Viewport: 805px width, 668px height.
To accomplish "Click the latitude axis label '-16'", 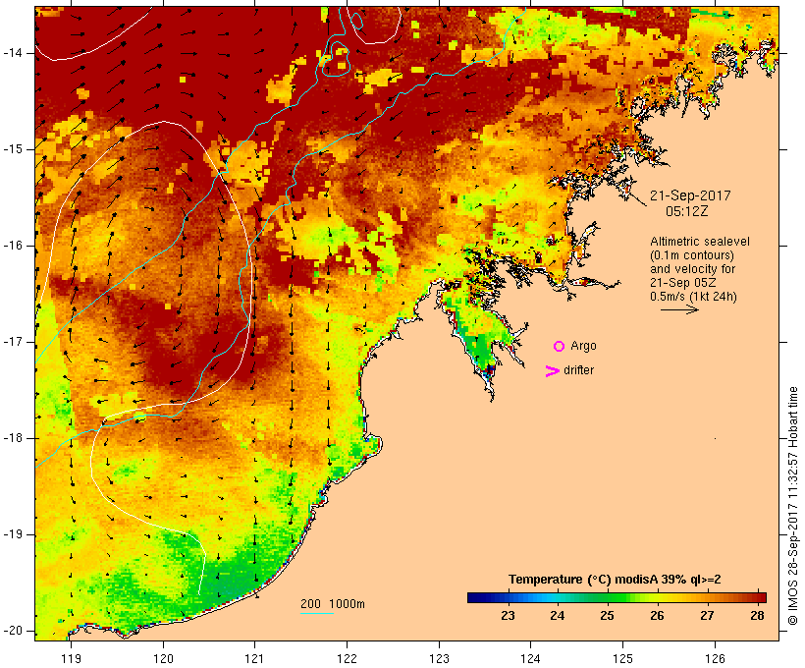I will [12, 246].
